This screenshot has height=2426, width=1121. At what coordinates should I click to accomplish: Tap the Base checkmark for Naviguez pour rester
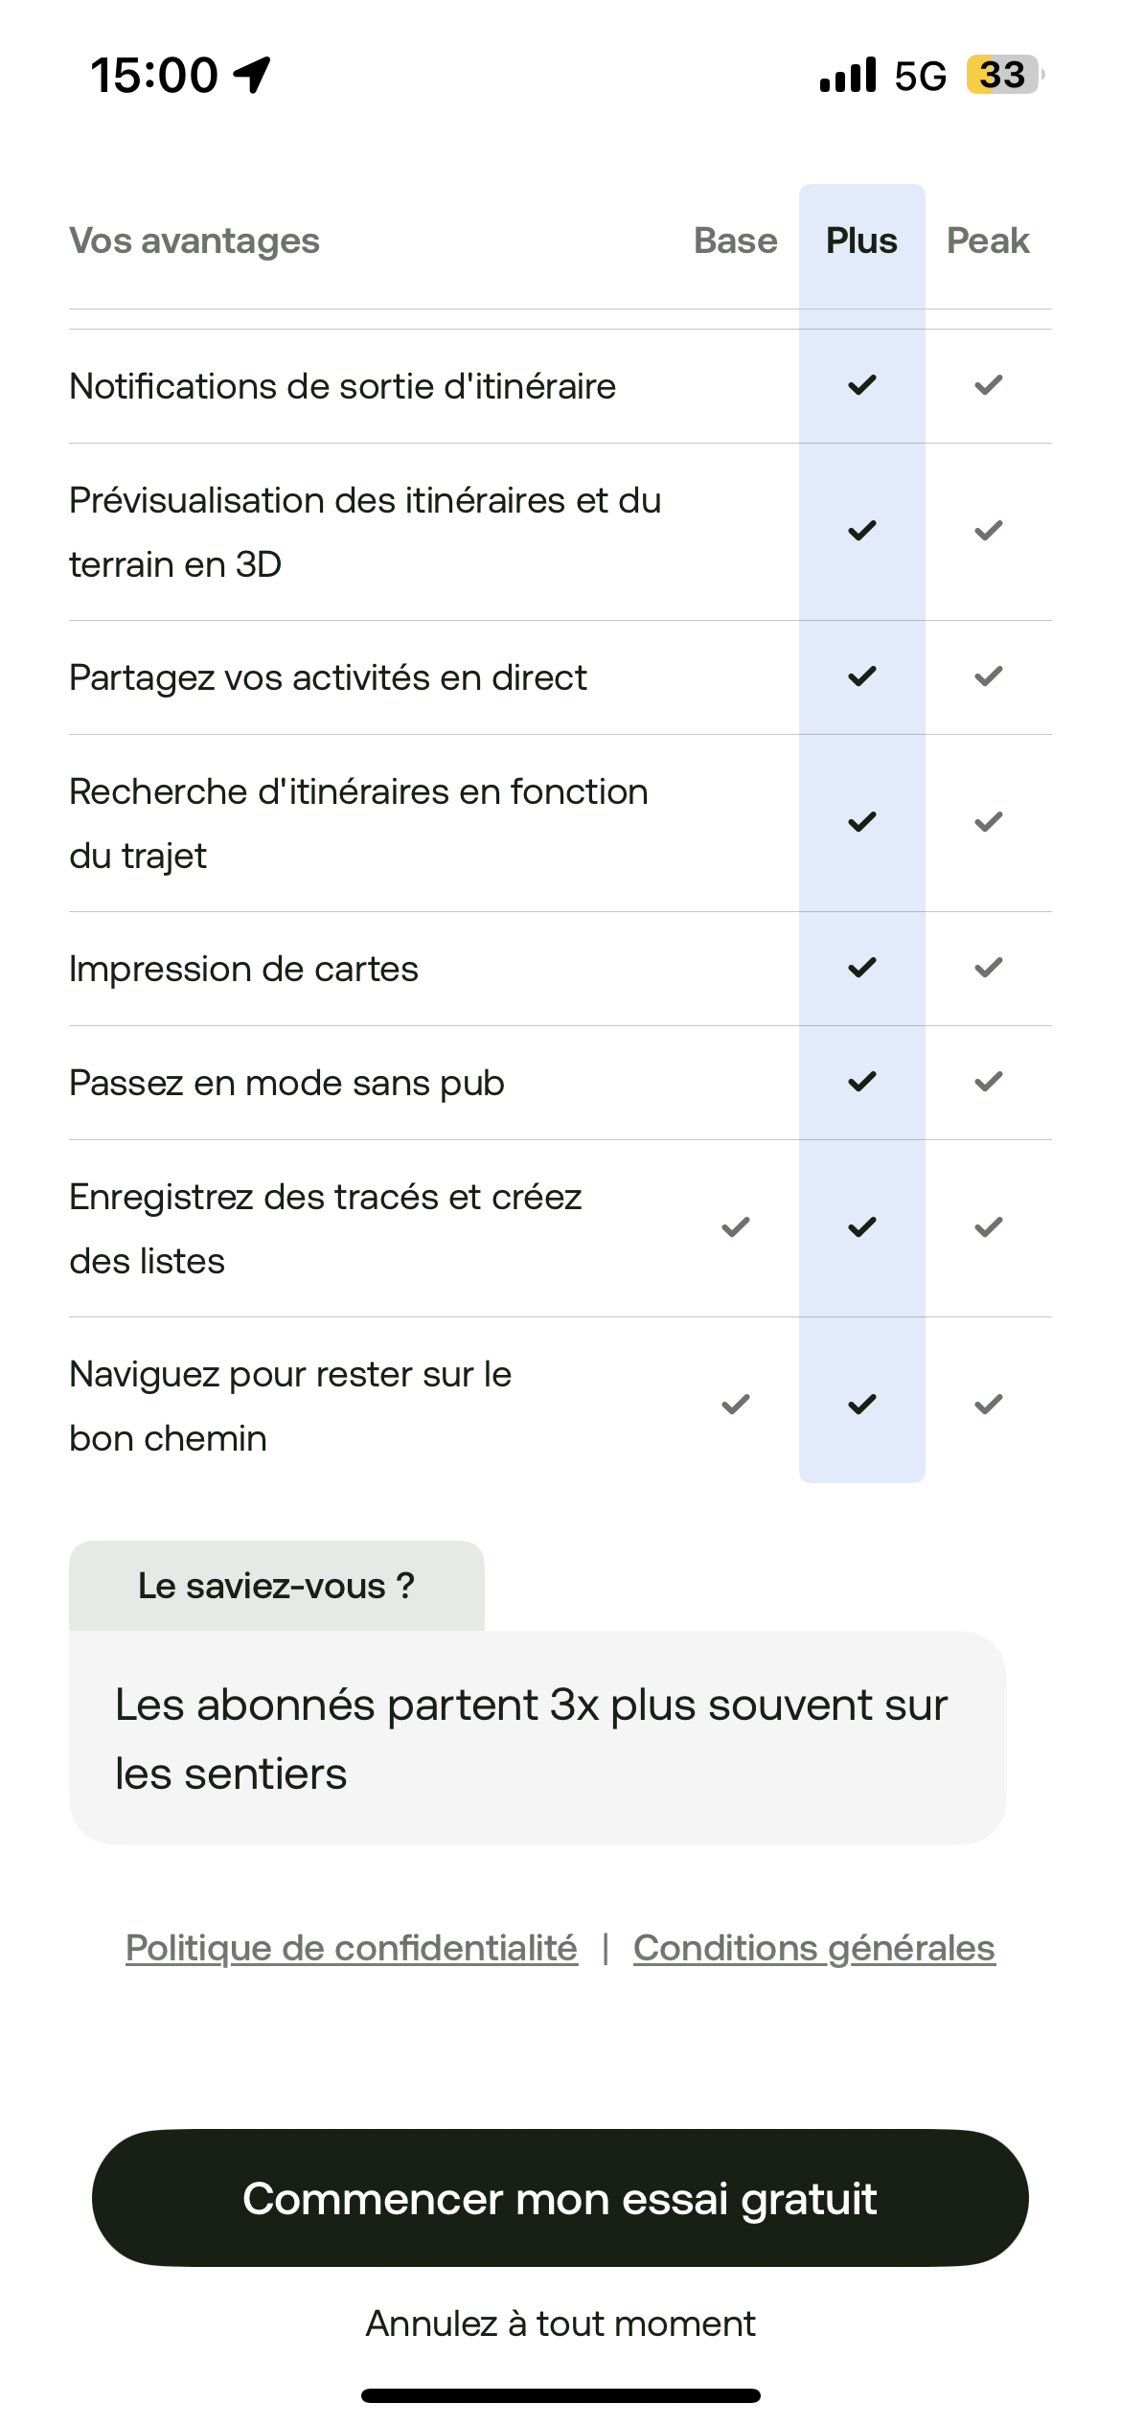736,1405
